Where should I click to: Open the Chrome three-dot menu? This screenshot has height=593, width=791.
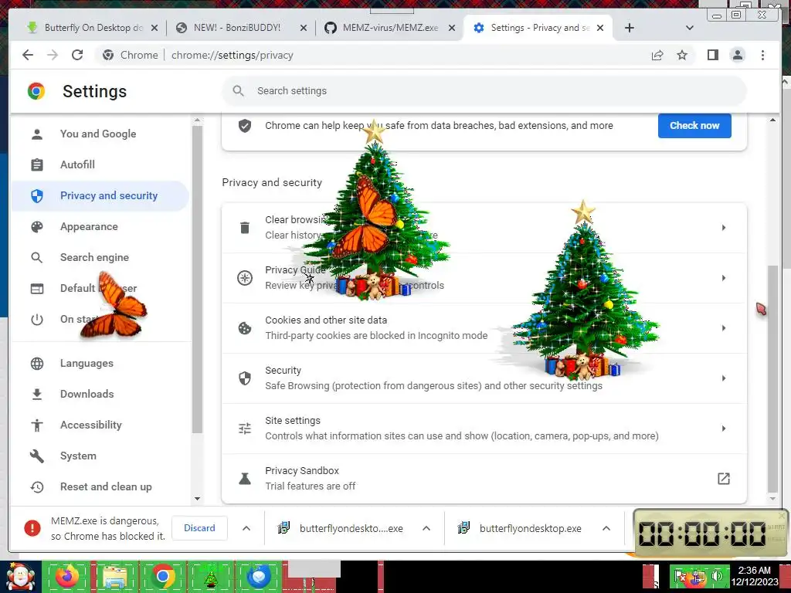pos(762,55)
